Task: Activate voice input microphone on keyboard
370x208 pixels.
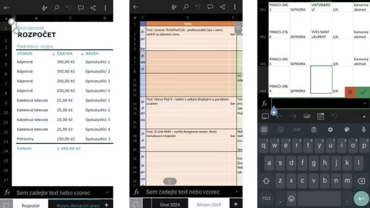Action: point(364,130)
